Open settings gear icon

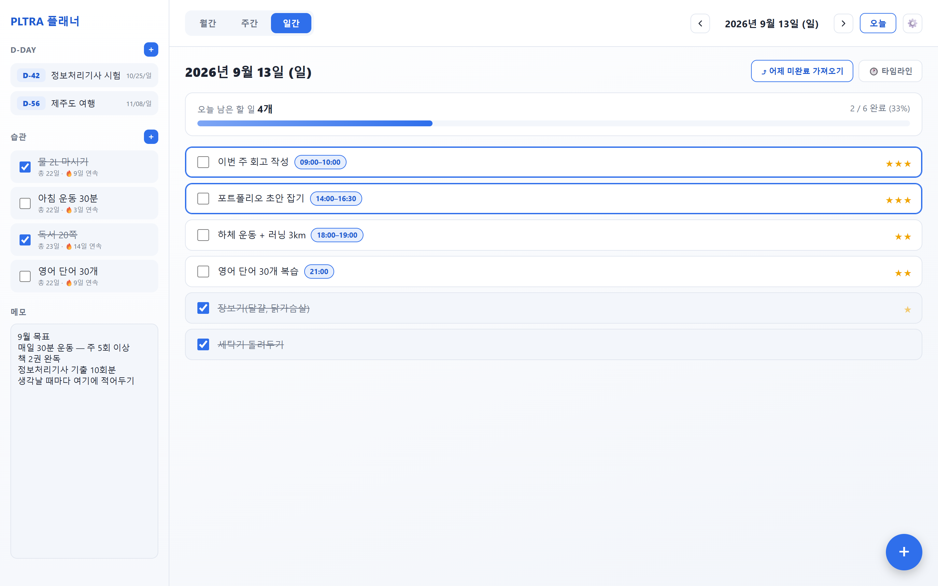912,24
